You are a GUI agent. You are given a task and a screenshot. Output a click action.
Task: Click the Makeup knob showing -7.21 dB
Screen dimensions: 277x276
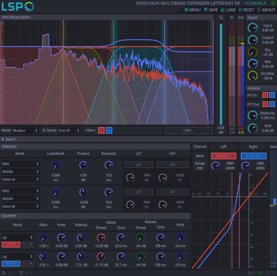pyautogui.click(x=81, y=257)
